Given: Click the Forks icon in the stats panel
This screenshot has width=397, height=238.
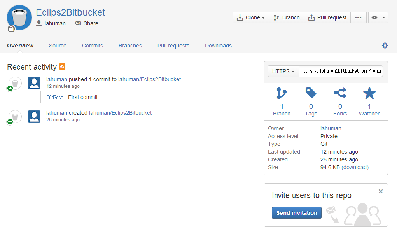Looking at the screenshot, I should [x=340, y=93].
